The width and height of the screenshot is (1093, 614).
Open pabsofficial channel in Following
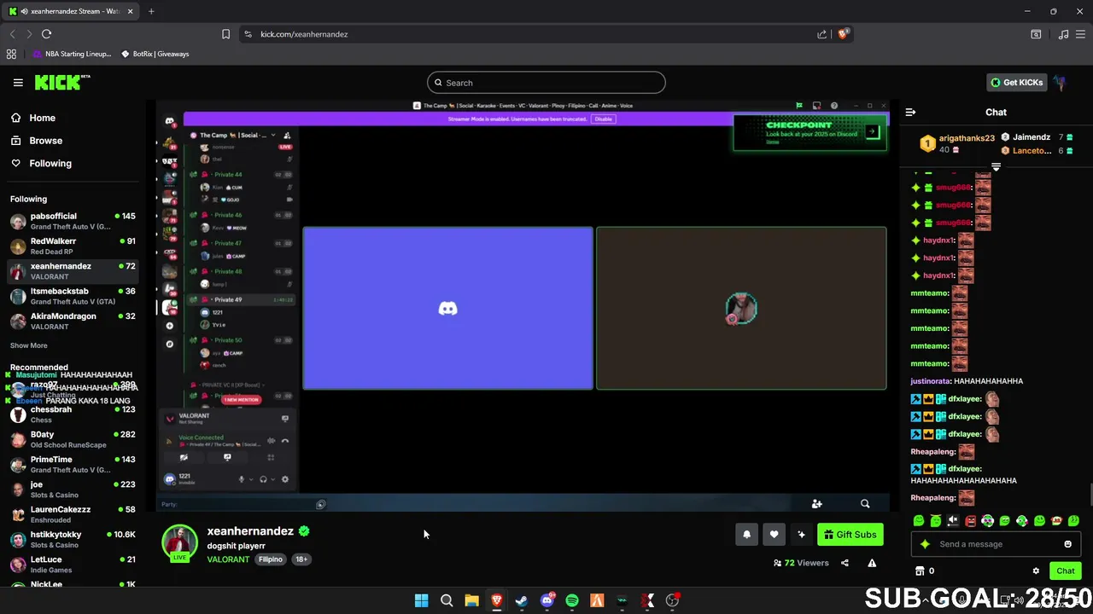click(73, 221)
